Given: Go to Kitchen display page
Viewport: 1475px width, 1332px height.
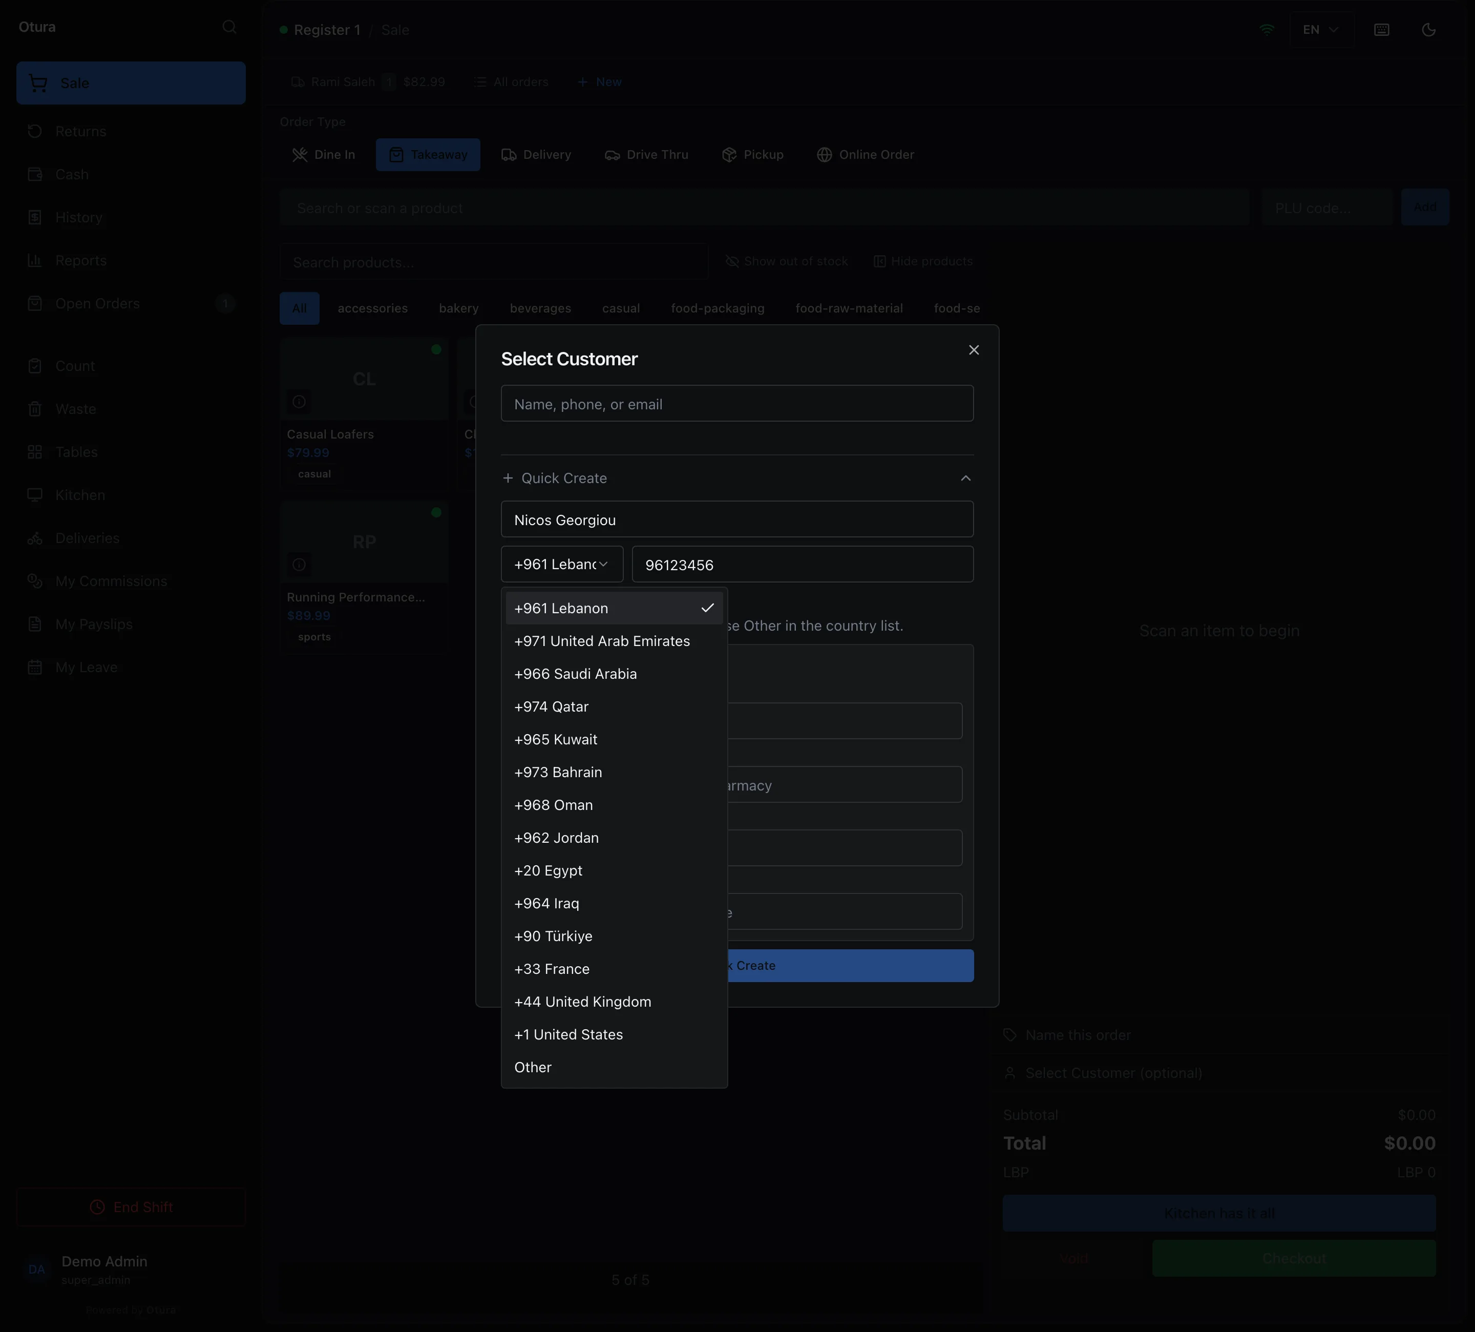Looking at the screenshot, I should tap(131, 495).
